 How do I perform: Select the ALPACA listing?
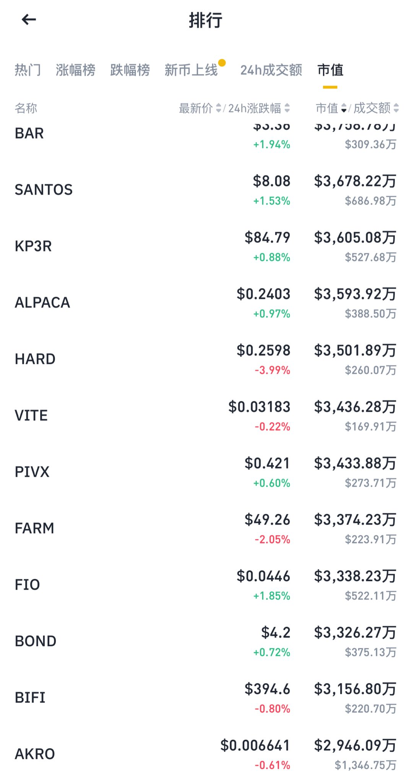(x=42, y=303)
